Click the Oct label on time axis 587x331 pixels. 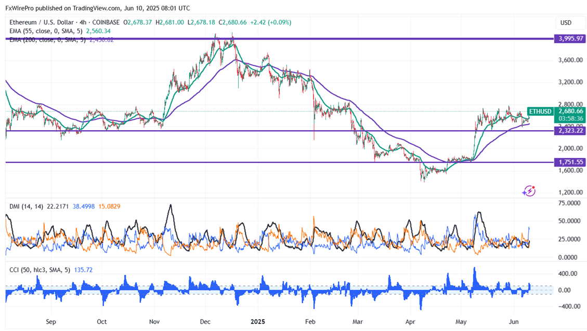point(102,322)
